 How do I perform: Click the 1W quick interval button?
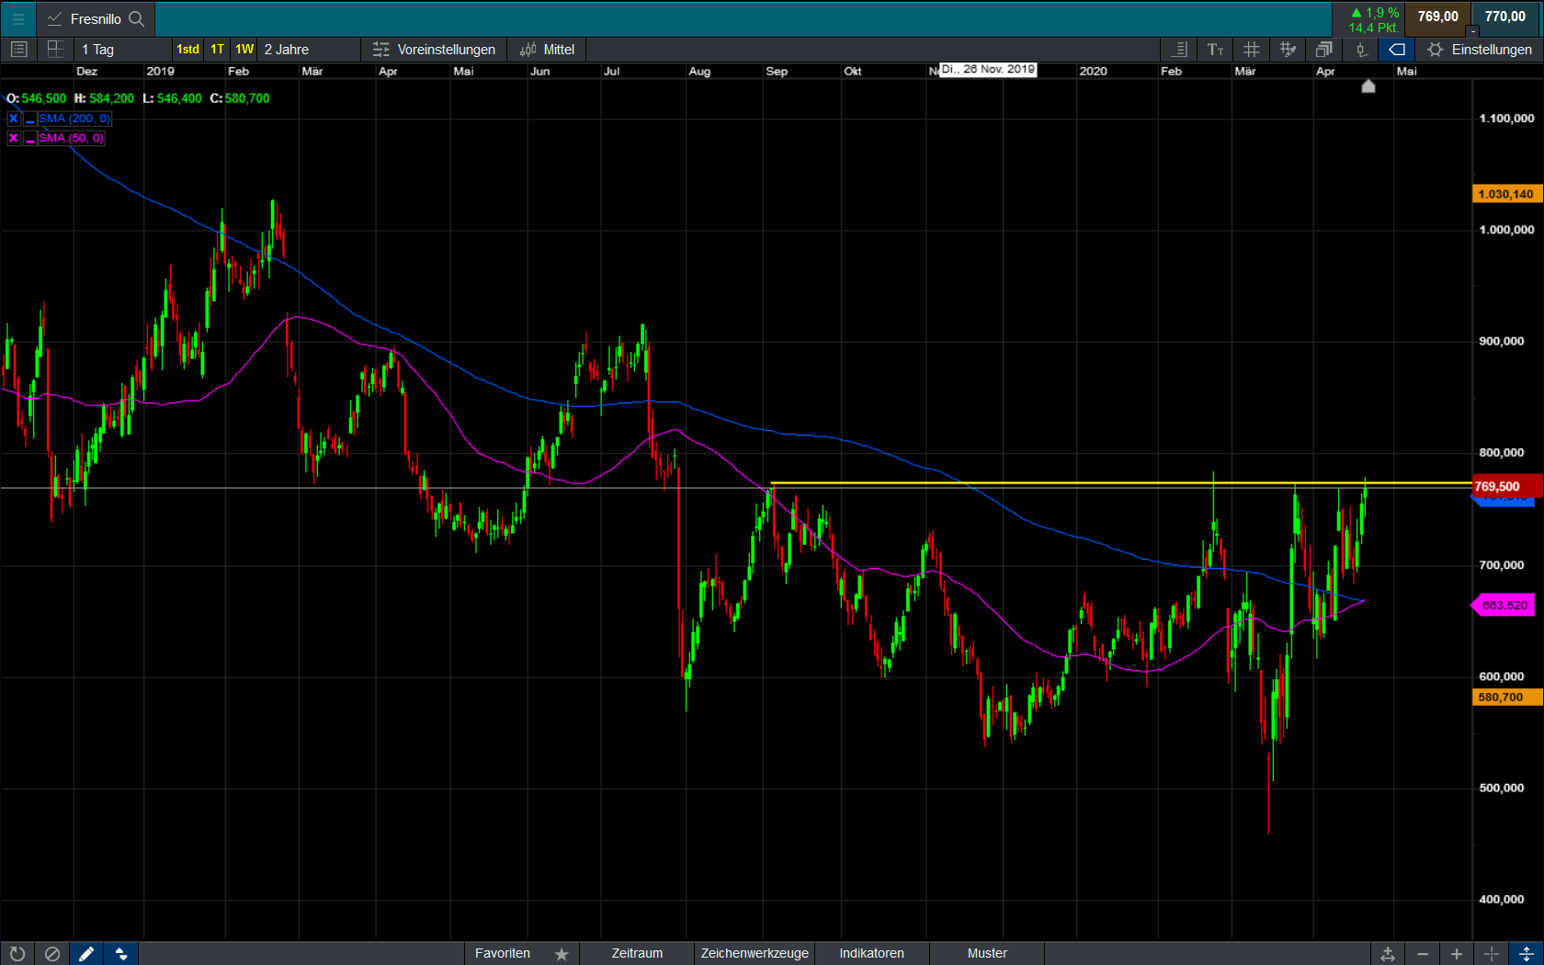(244, 50)
